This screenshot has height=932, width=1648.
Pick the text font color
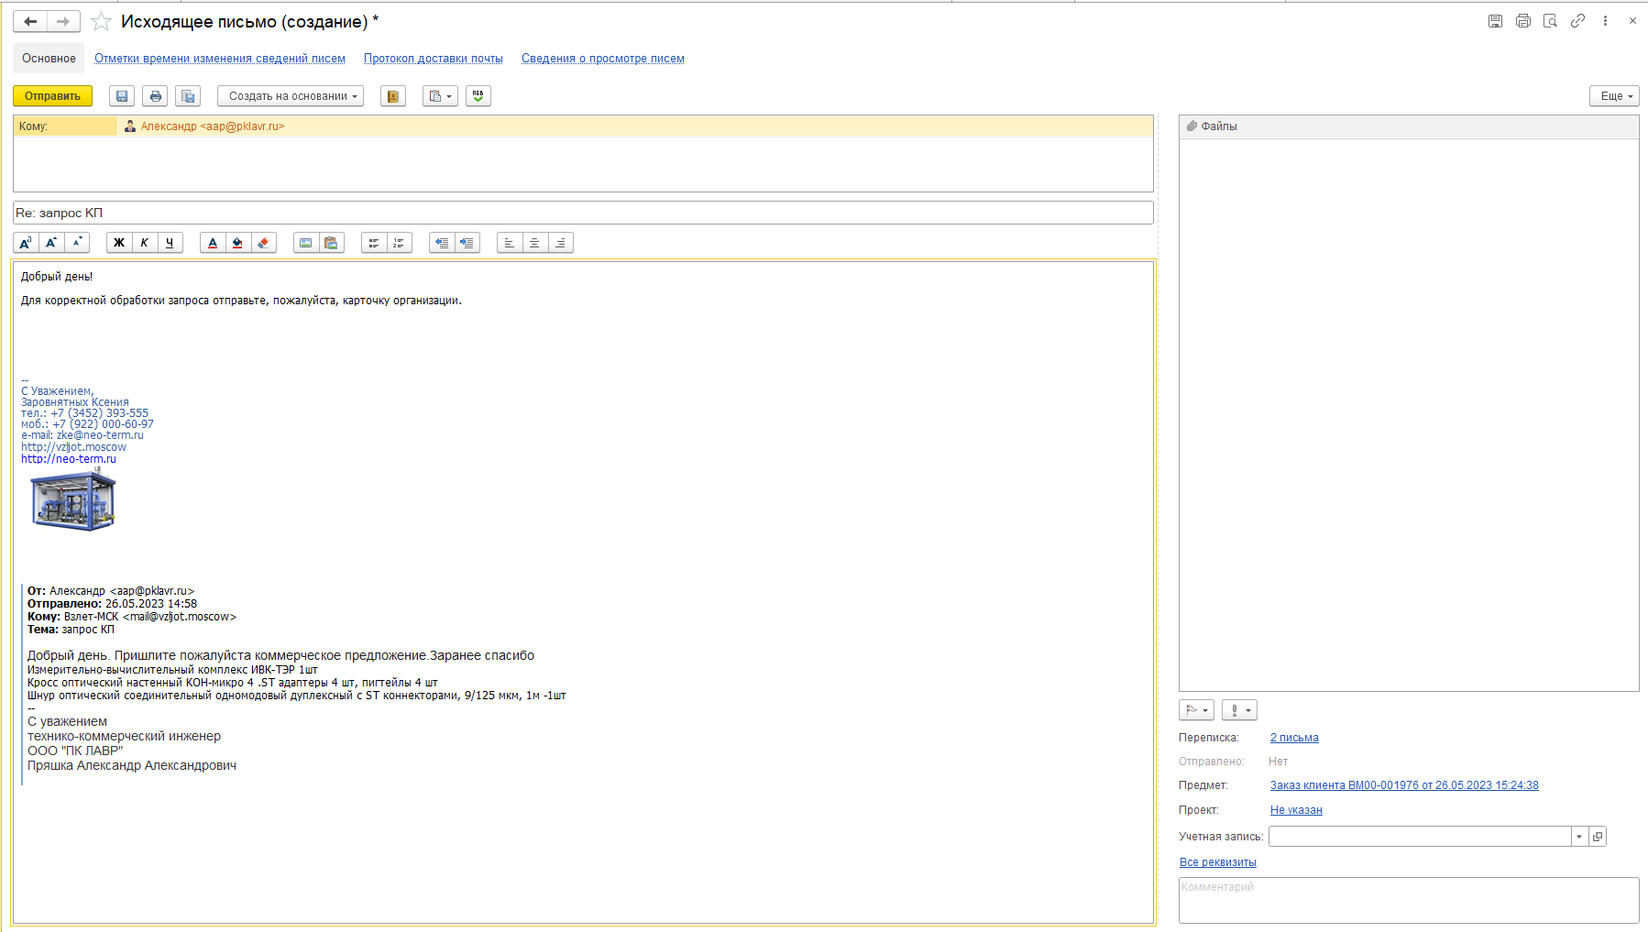pyautogui.click(x=213, y=243)
